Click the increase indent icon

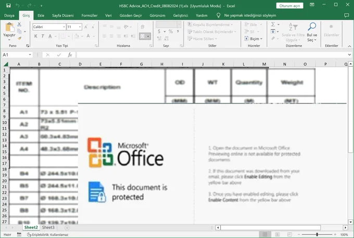tap(133, 36)
